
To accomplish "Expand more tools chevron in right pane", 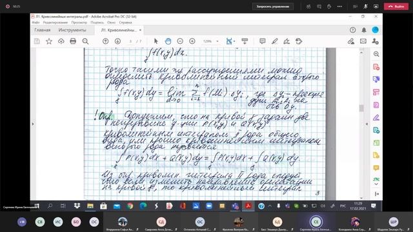I will click(376, 184).
